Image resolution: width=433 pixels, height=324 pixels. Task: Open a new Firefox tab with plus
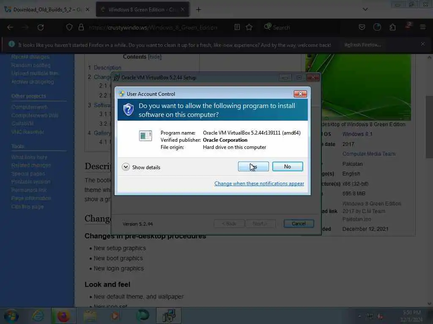coord(199,10)
